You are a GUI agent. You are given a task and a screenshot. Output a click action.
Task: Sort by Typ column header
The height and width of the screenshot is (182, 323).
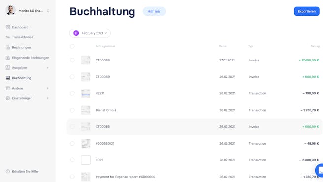(x=251, y=46)
